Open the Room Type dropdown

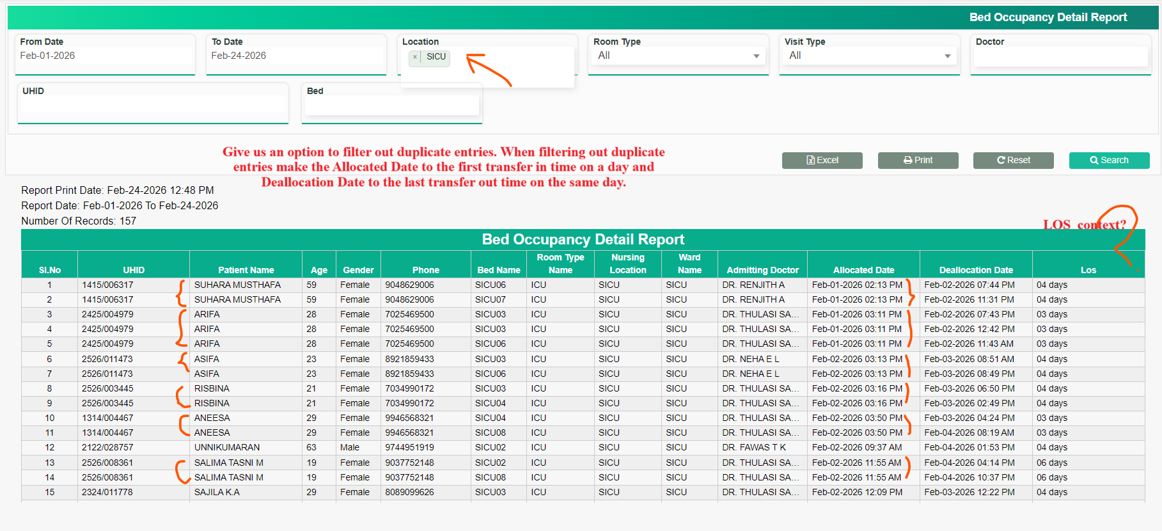(678, 56)
